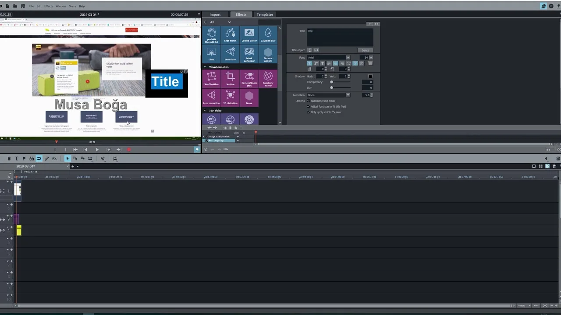Open the Help menu

tap(82, 6)
